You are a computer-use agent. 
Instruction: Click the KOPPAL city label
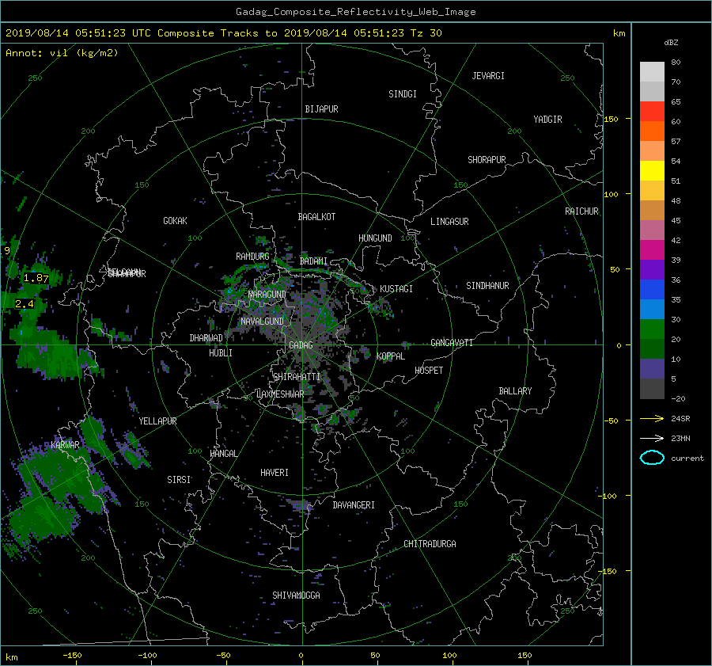[391, 356]
